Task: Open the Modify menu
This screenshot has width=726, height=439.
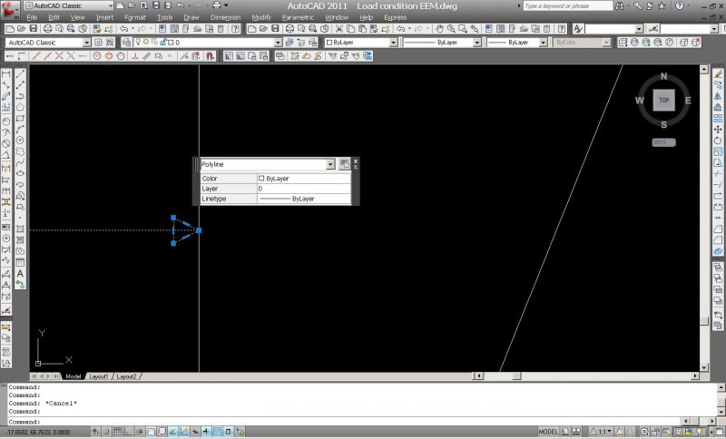Action: coord(261,17)
